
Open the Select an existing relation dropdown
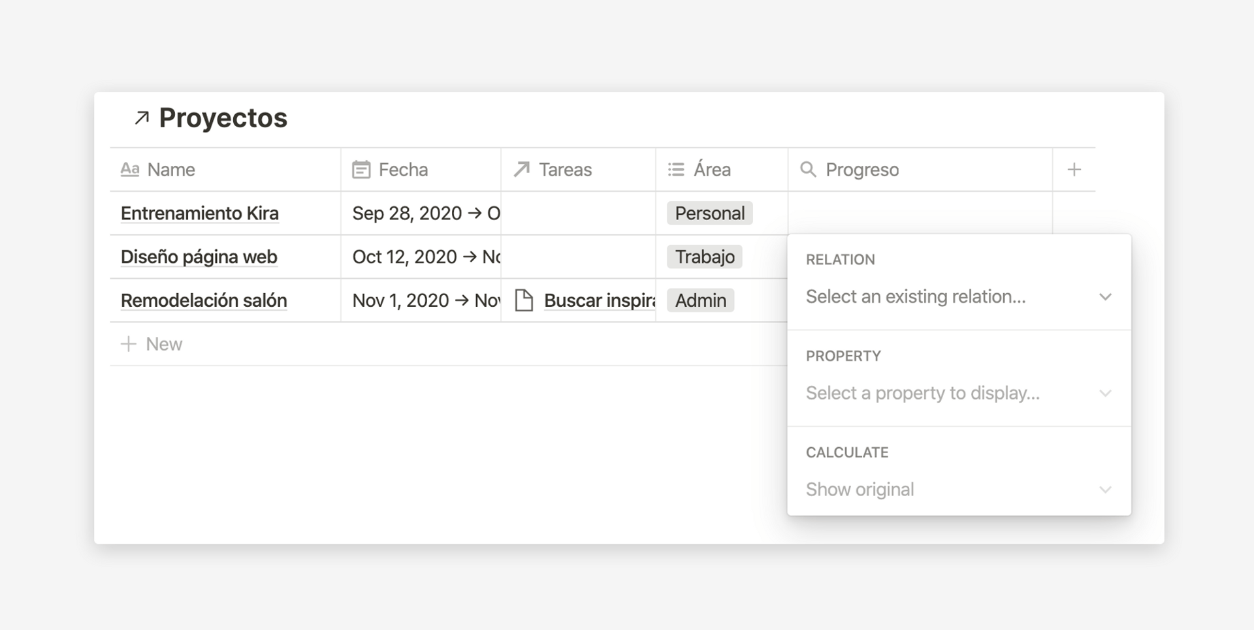tap(958, 296)
